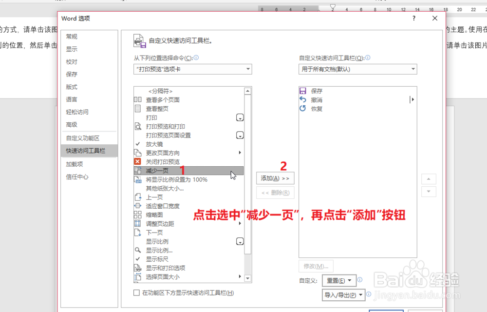487x312 pixels.
Task: Click the 下一页 page icon
Action: point(138,233)
